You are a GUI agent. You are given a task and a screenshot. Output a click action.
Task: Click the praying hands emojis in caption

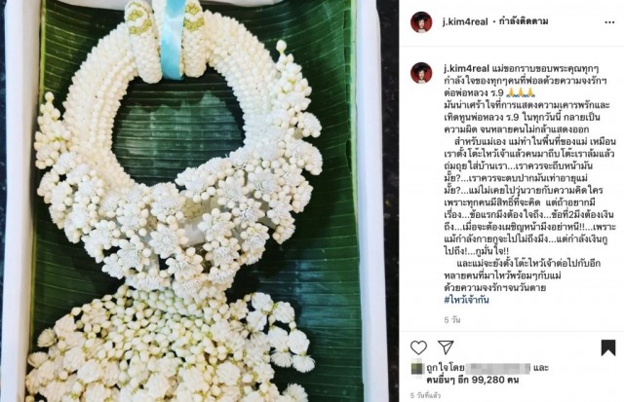522,92
